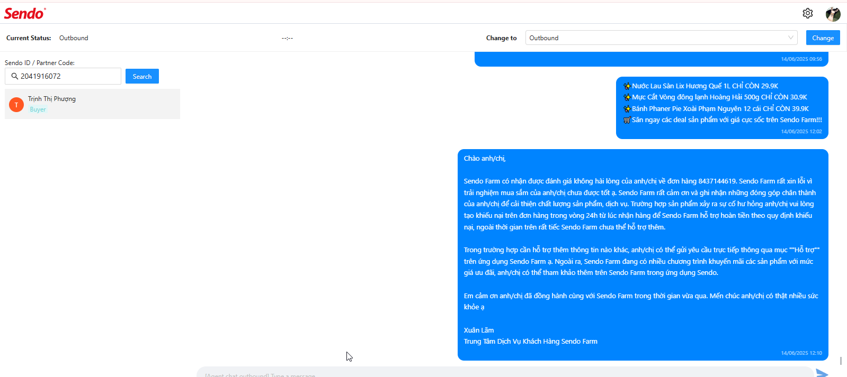Click the Current Status label
Image resolution: width=847 pixels, height=377 pixels.
pyautogui.click(x=29, y=38)
